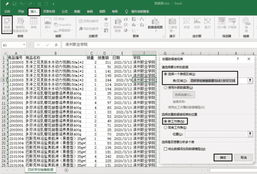Select the 使用外部数据源 radio option
Image resolution: width=257 pixels, height=174 pixels.
click(166, 88)
